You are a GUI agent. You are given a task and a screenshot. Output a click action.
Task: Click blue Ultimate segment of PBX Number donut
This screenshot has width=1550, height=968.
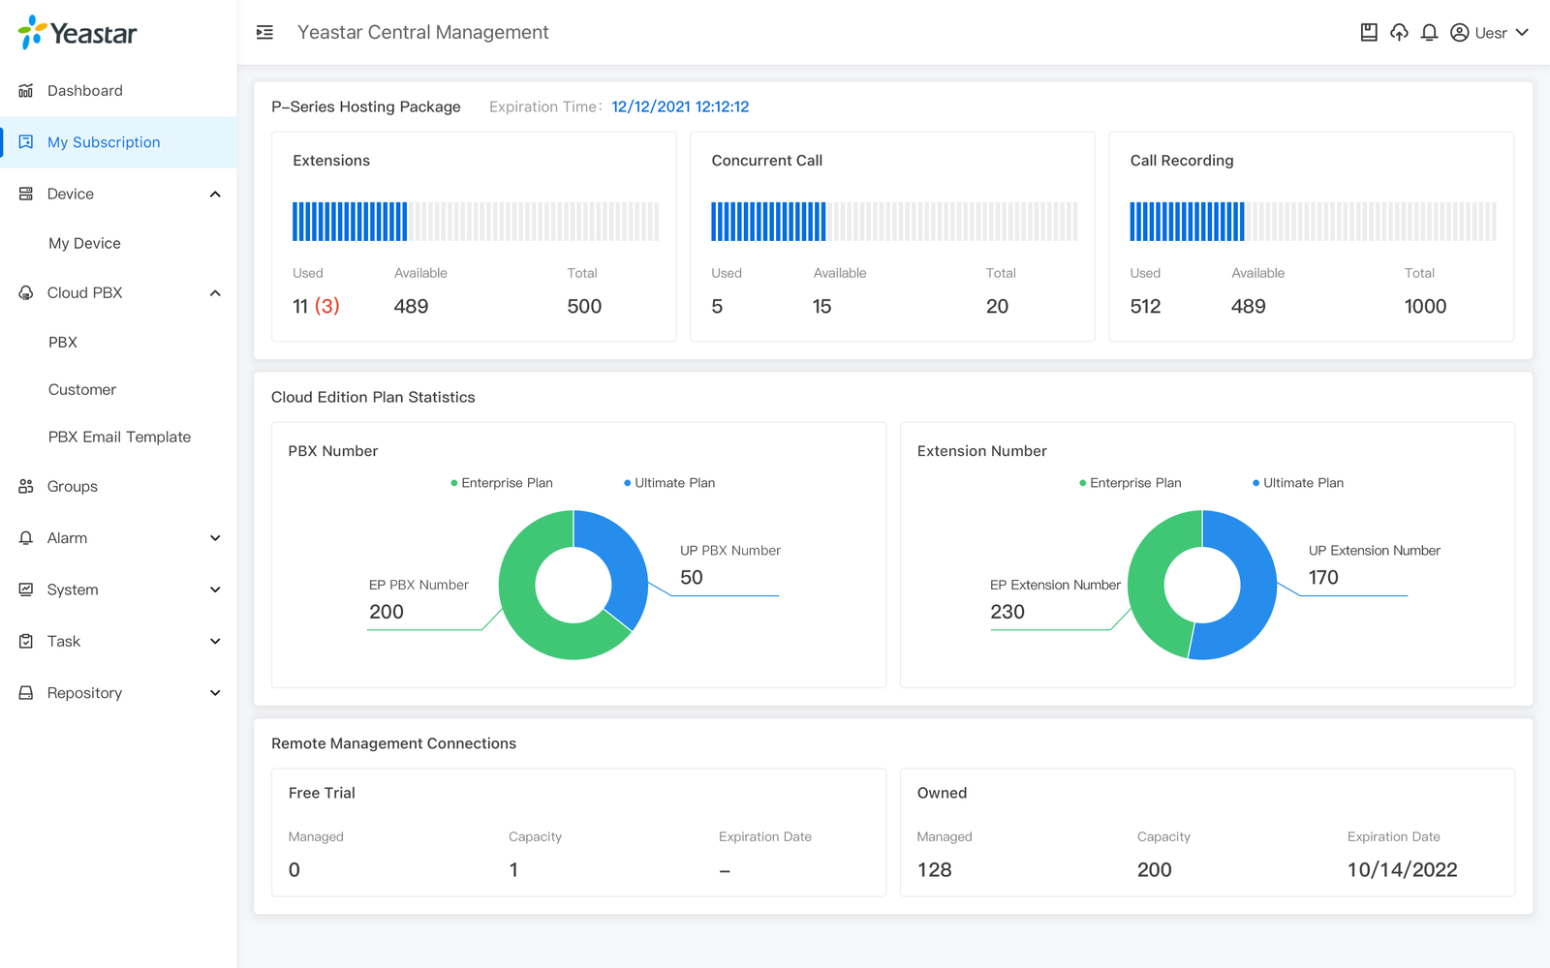point(626,561)
